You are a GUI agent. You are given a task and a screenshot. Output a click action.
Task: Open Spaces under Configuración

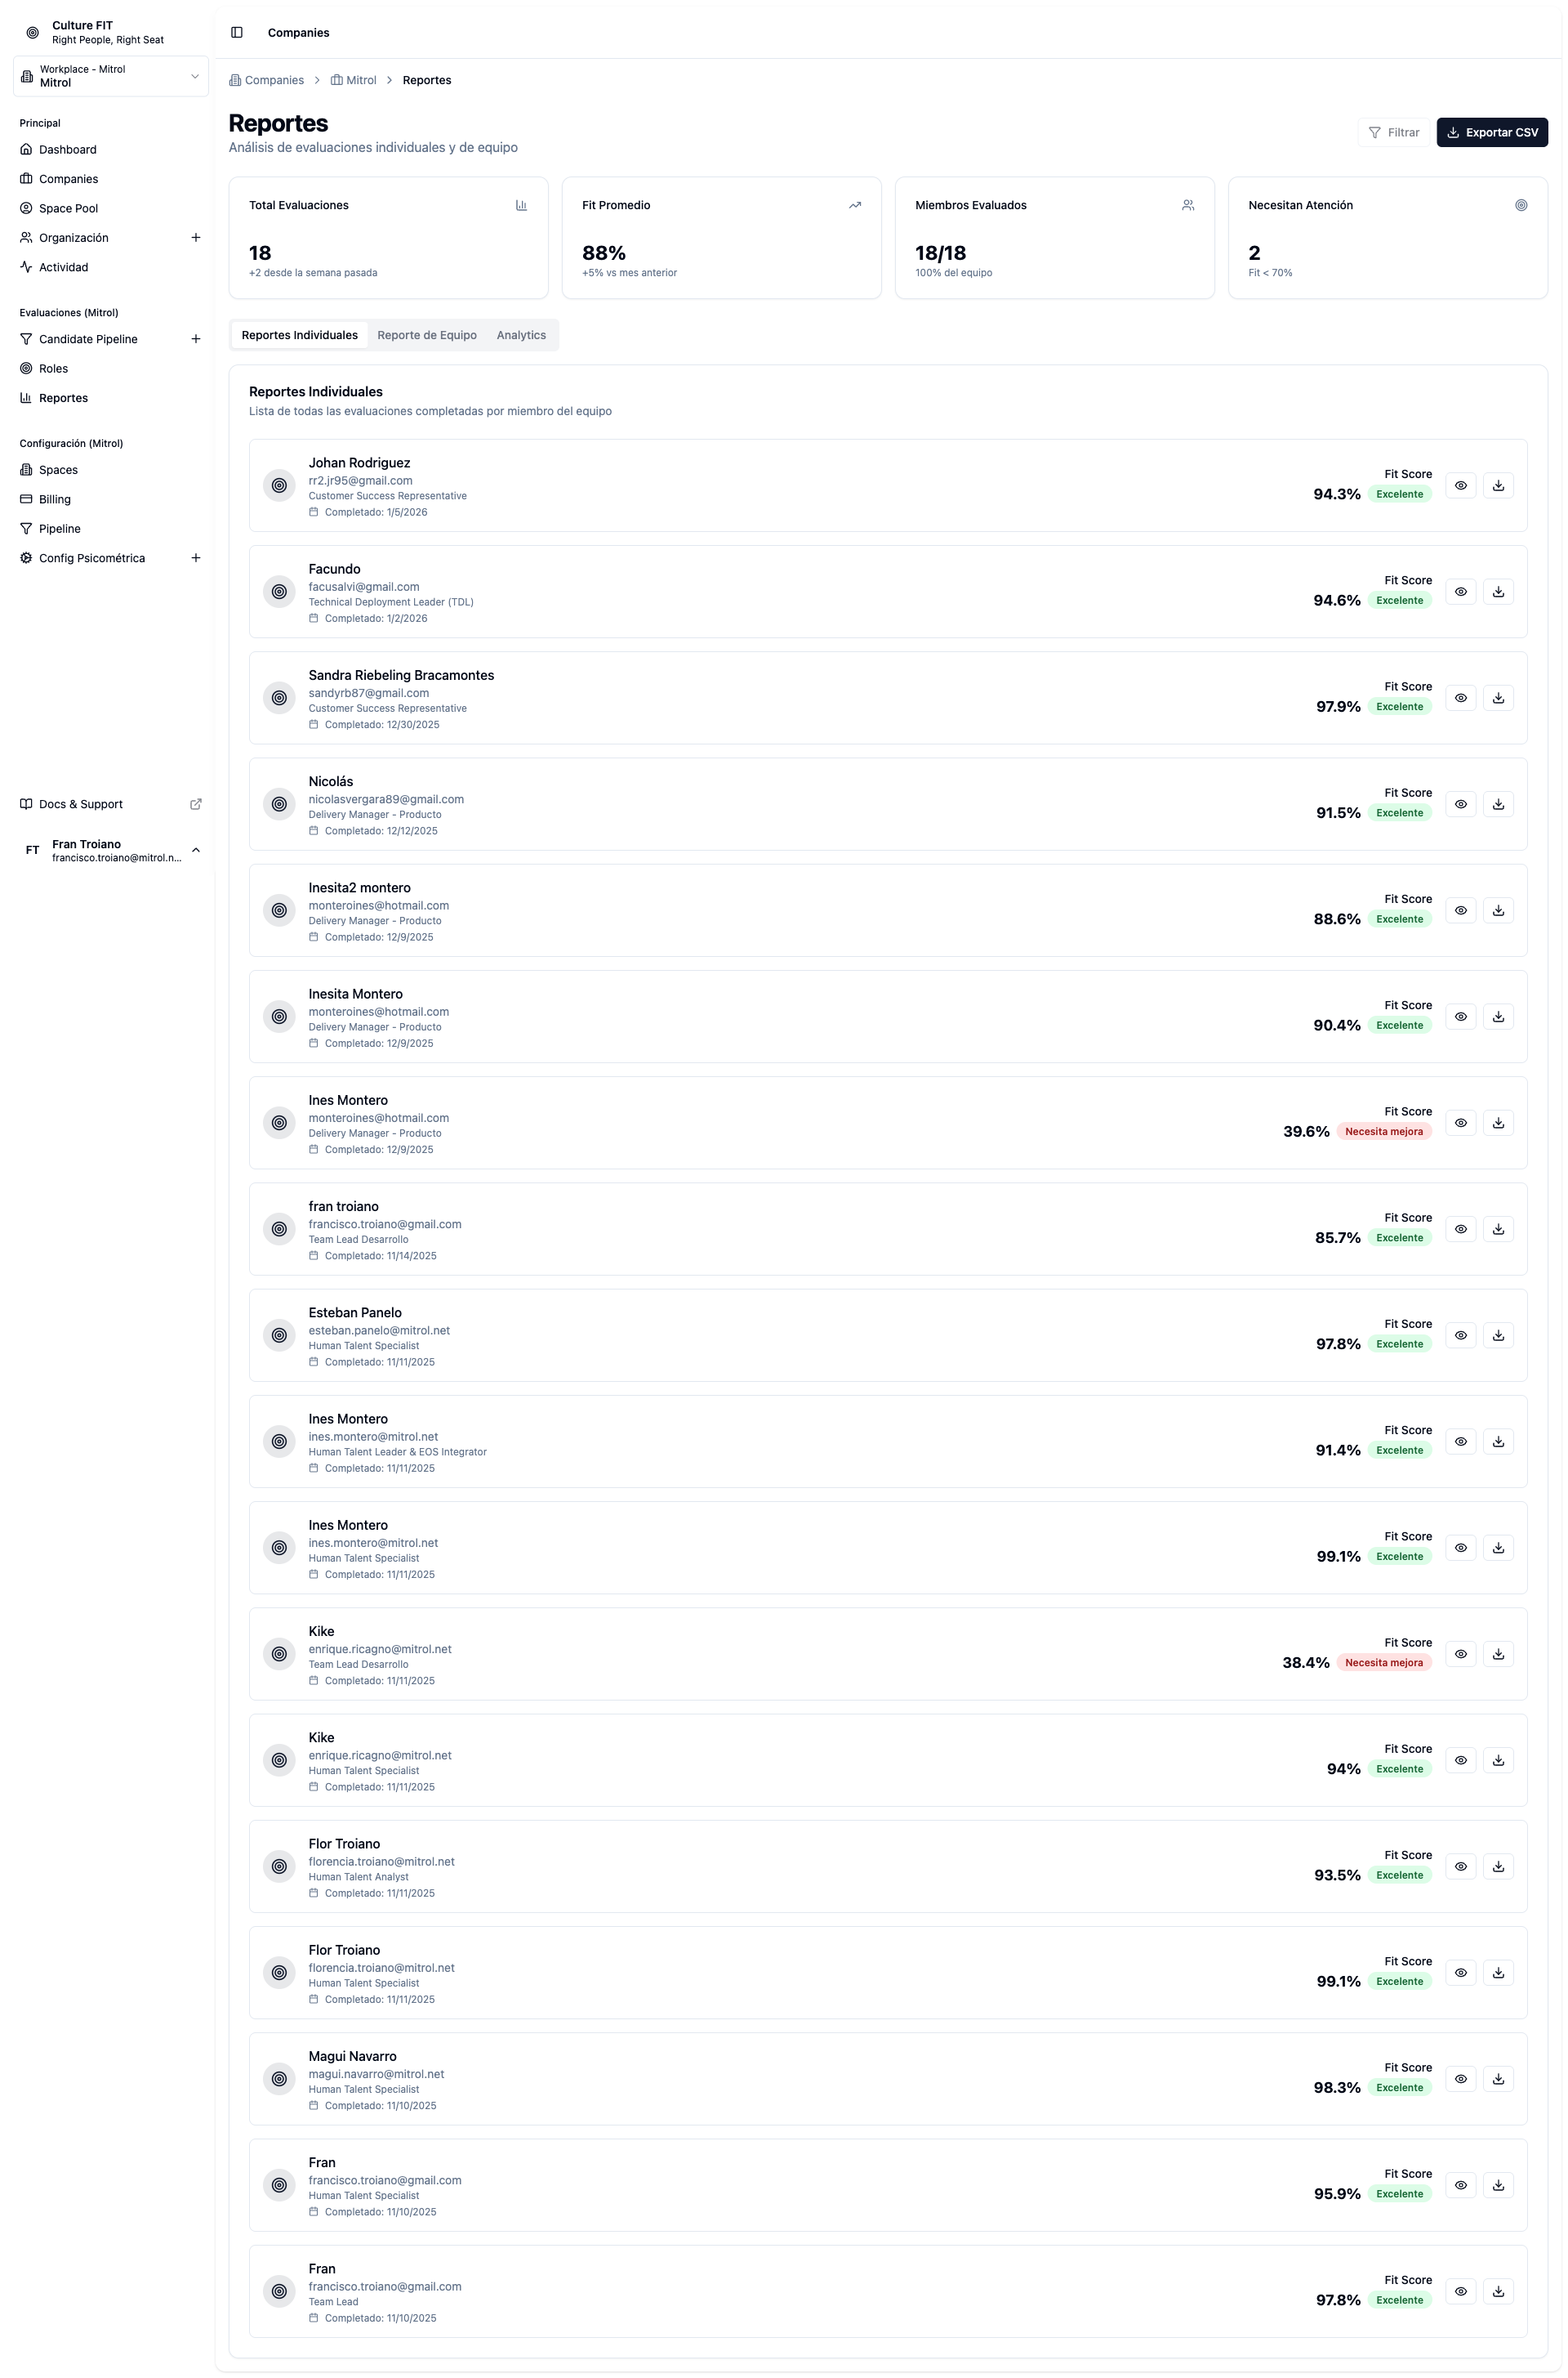pos(57,469)
